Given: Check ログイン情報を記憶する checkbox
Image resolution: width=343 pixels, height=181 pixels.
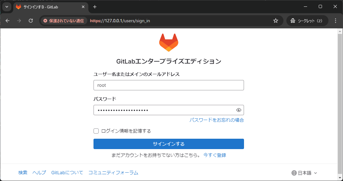Looking at the screenshot, I should pyautogui.click(x=96, y=131).
